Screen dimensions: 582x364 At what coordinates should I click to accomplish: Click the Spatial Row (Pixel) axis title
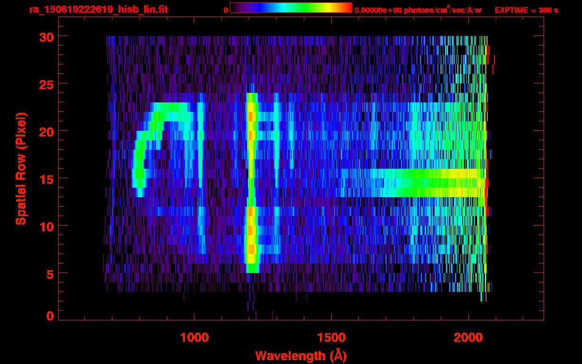(x=21, y=168)
